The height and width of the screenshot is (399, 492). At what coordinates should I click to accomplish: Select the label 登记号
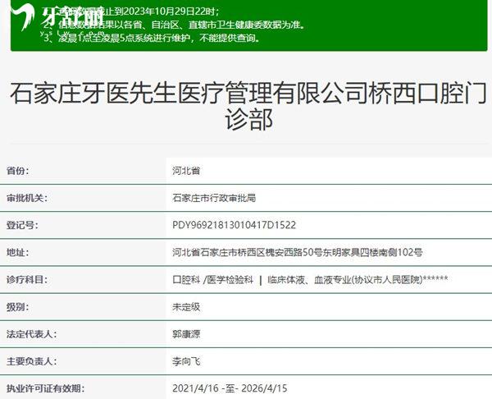click(22, 225)
